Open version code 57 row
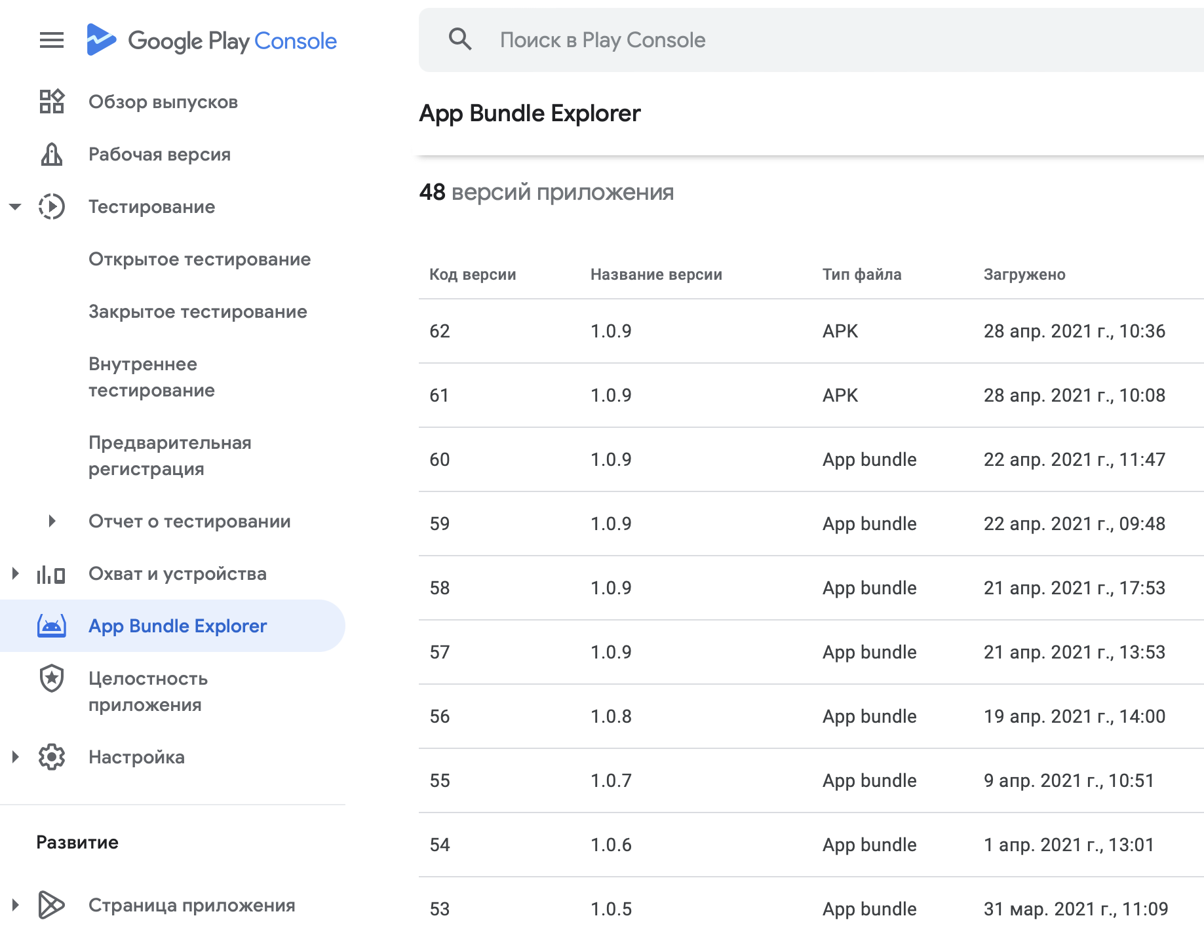This screenshot has width=1204, height=937. click(811, 652)
